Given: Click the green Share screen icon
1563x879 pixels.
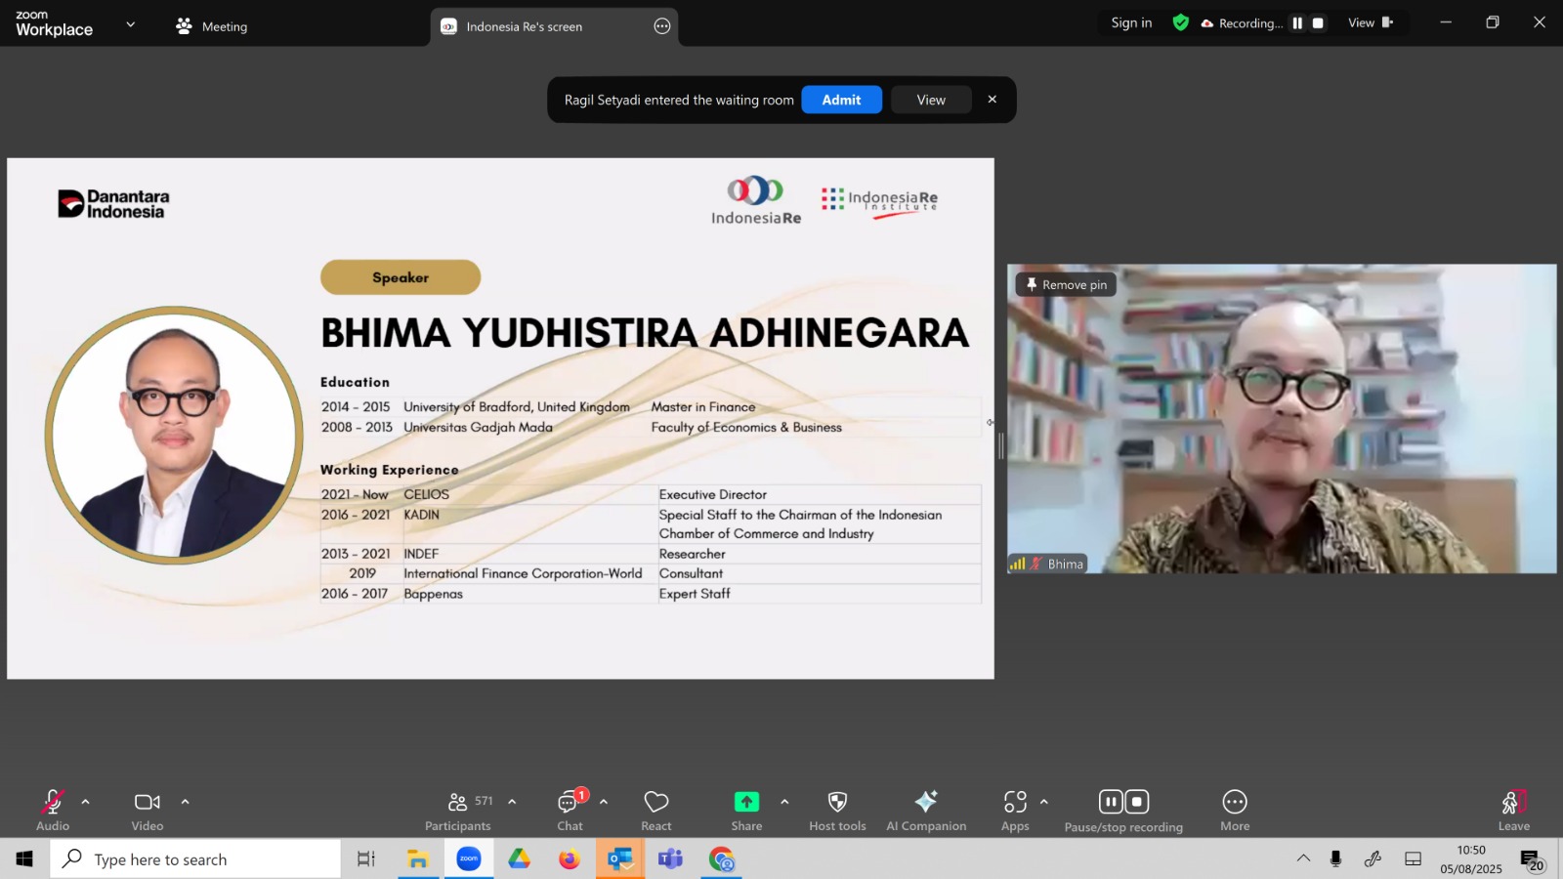Looking at the screenshot, I should pyautogui.click(x=746, y=802).
